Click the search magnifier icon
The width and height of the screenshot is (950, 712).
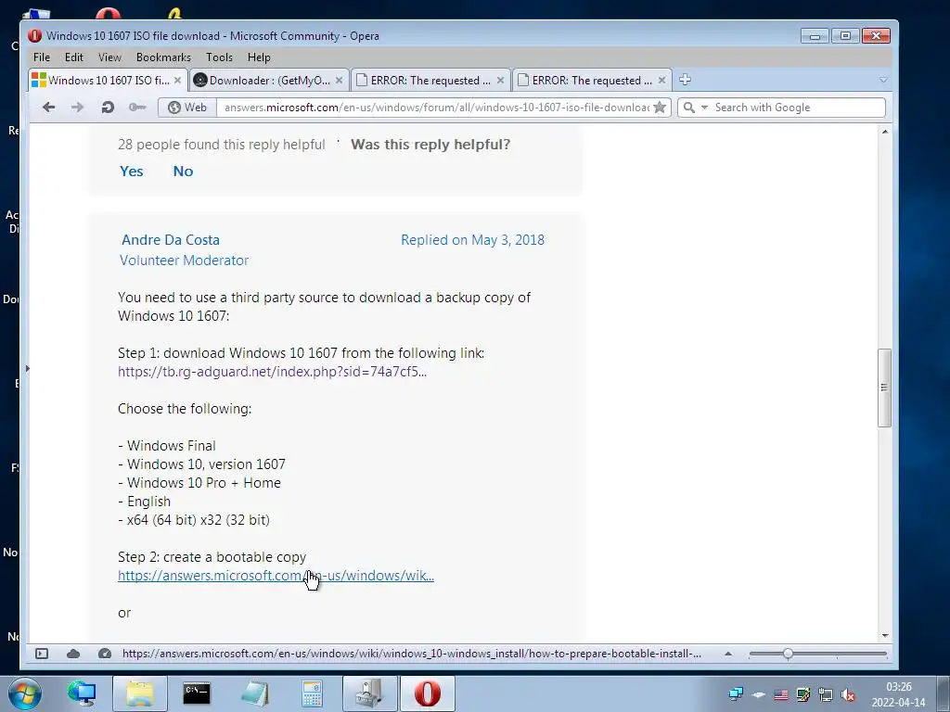[x=689, y=108]
